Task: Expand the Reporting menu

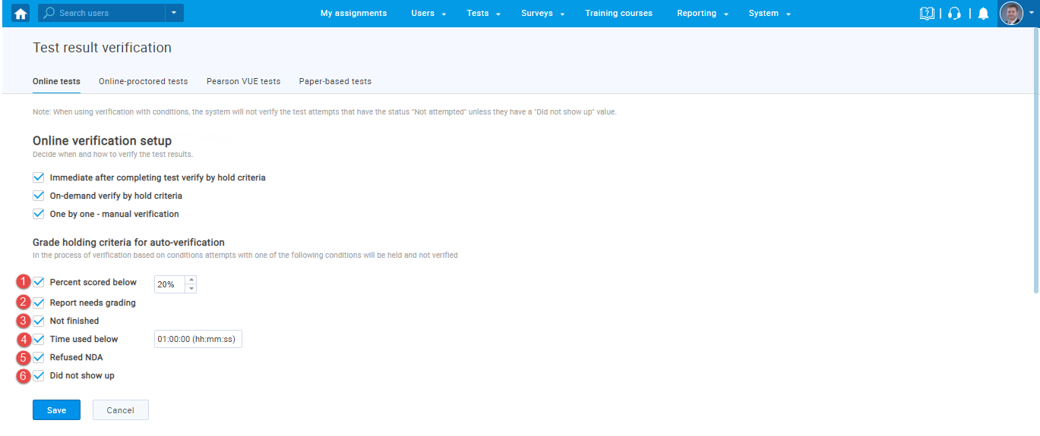Action: click(x=702, y=13)
